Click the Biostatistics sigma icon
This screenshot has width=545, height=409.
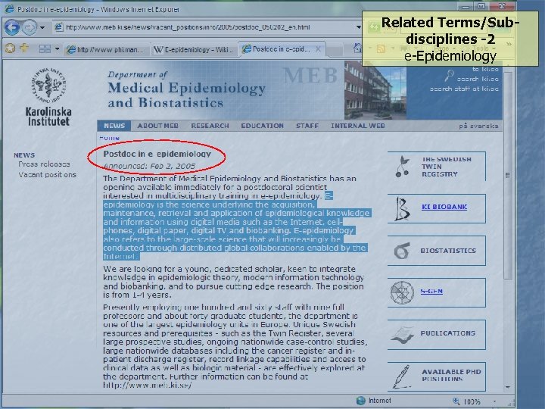[x=402, y=251]
